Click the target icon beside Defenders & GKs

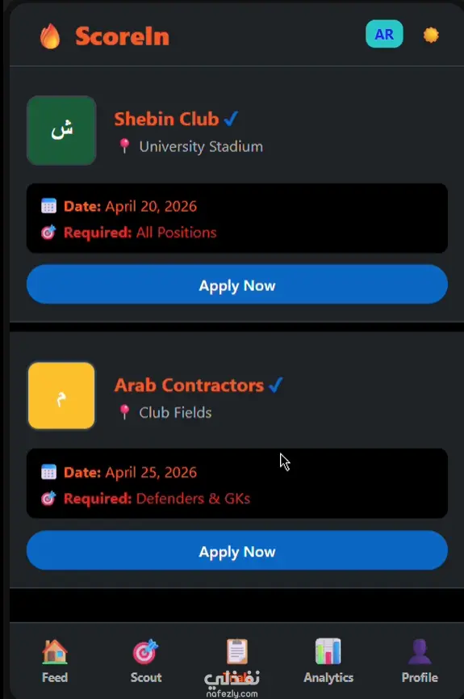point(48,498)
